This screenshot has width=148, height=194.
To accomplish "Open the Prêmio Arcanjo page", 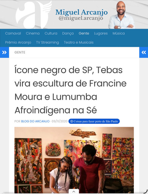I will pyautogui.click(x=18, y=42).
